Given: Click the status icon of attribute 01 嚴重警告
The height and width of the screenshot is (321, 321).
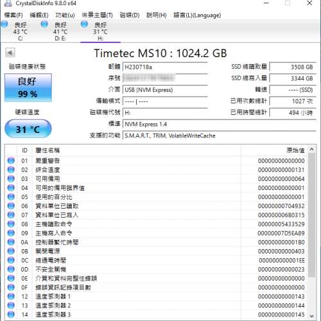Looking at the screenshot, I should pyautogui.click(x=11, y=160).
